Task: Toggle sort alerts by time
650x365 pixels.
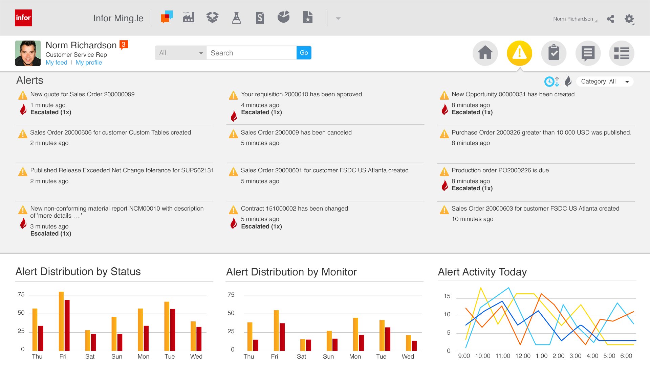Action: 551,81
